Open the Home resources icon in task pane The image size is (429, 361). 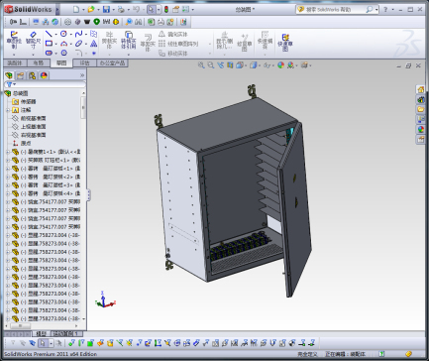pos(420,89)
